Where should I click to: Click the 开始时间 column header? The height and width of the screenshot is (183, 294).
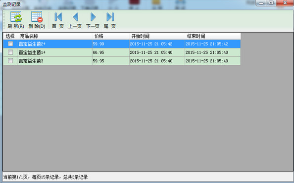(157, 36)
